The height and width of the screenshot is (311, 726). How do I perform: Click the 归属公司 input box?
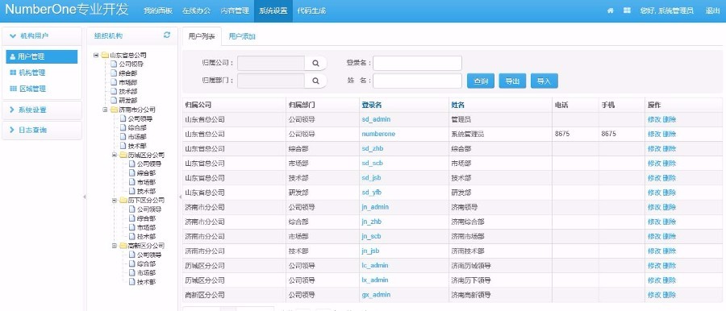click(x=271, y=64)
